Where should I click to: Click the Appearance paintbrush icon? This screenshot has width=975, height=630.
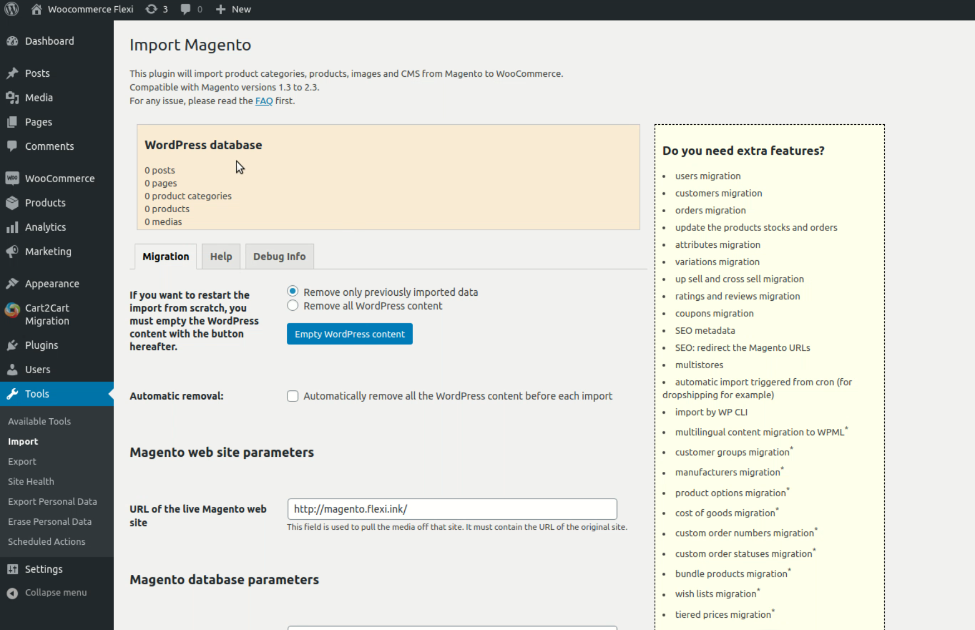click(12, 284)
